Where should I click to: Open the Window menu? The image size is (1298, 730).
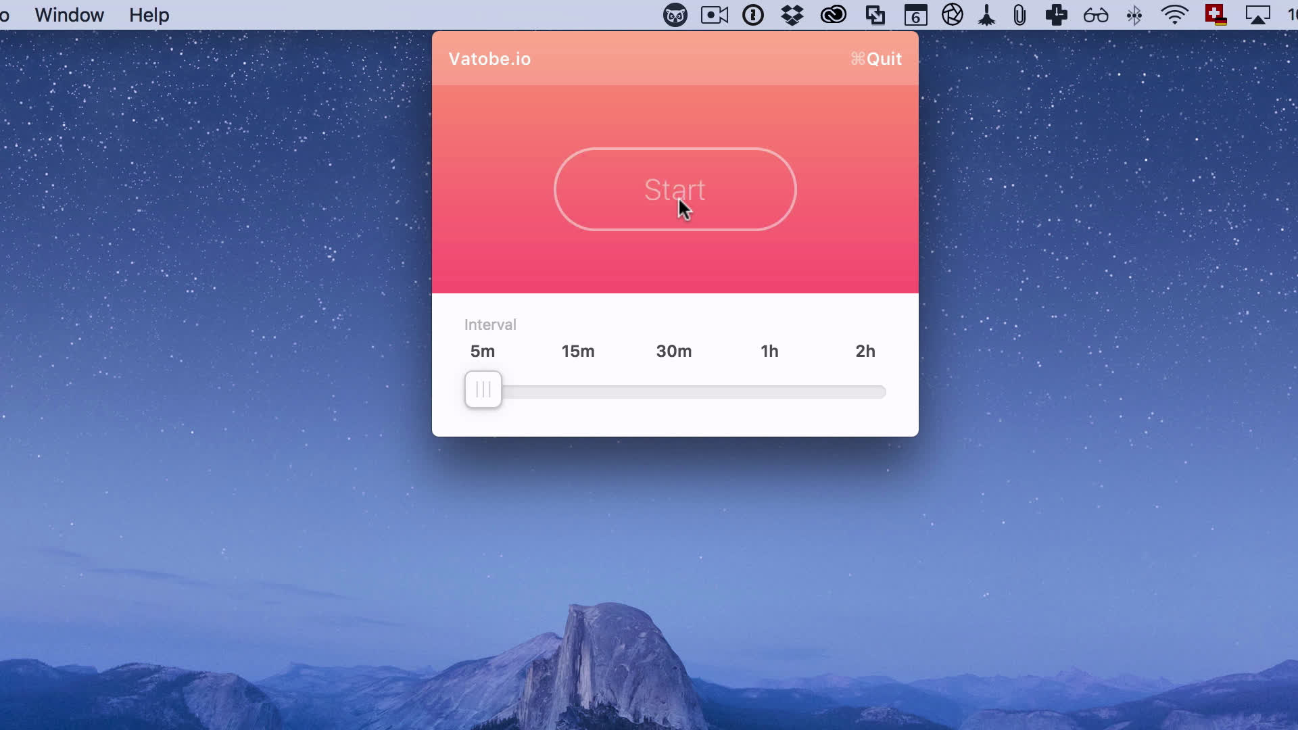click(x=69, y=15)
